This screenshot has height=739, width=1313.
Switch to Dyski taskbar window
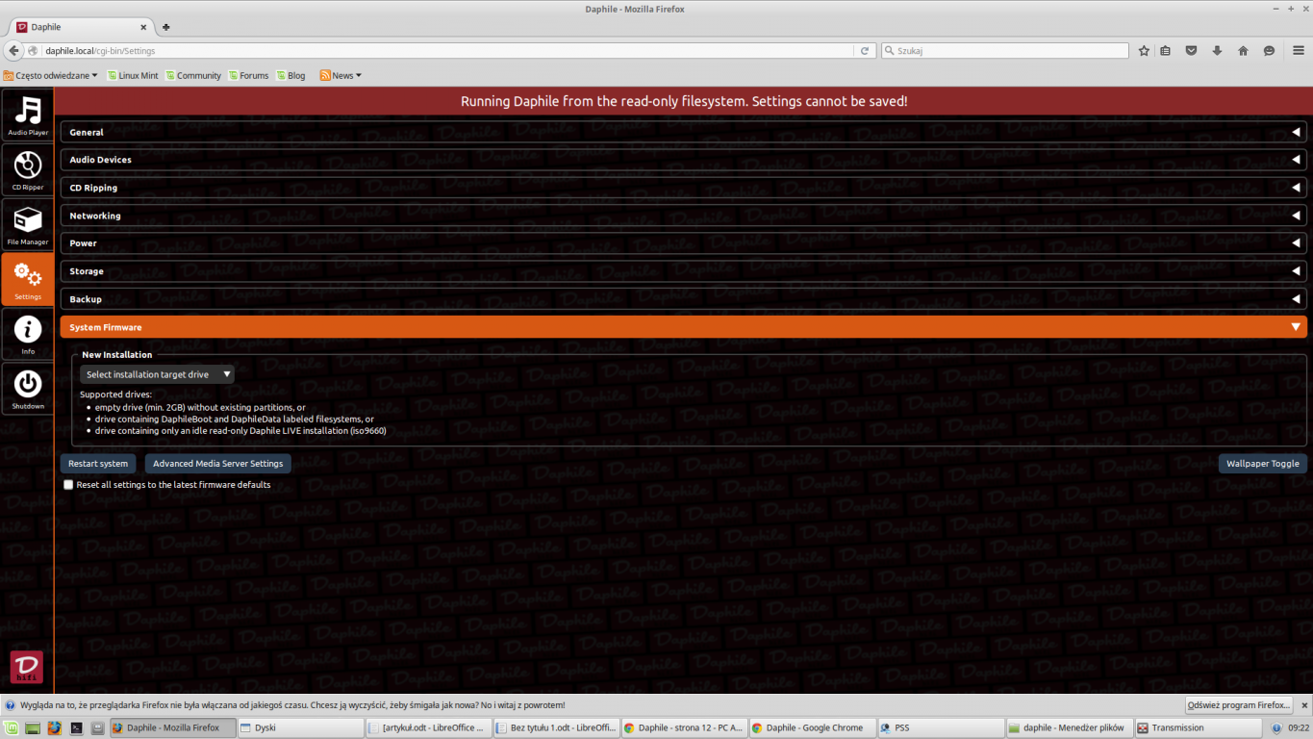tap(301, 728)
